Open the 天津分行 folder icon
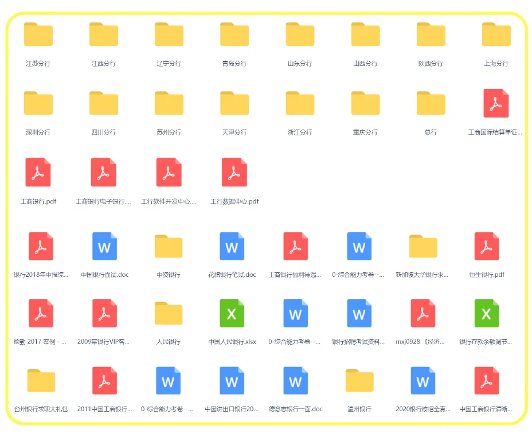Screen dimensions: 532x434 234,103
